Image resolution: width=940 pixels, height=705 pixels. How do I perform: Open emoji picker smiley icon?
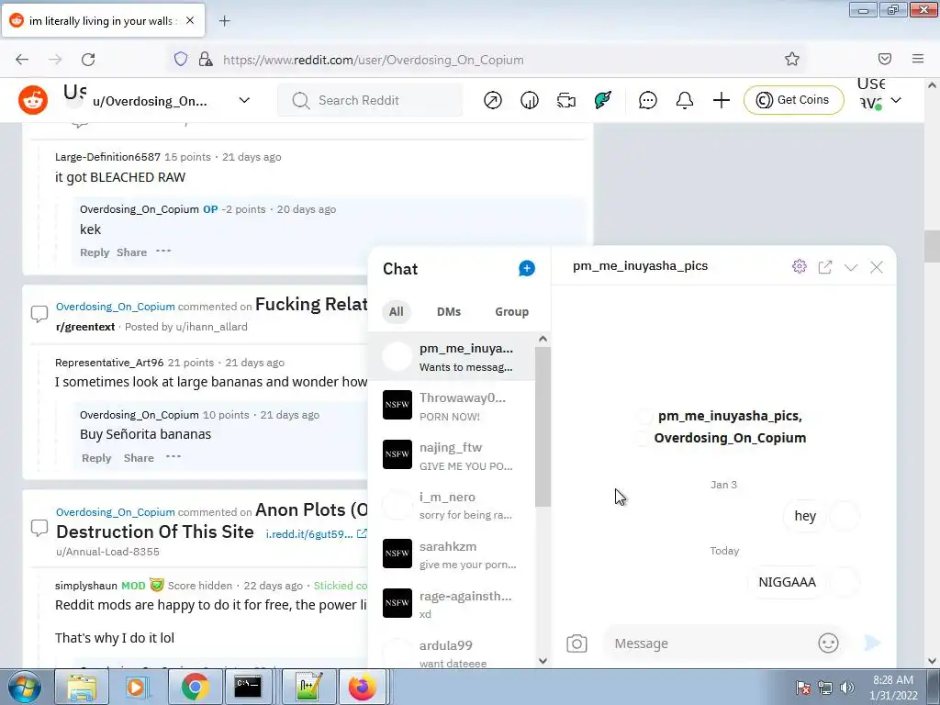click(x=828, y=643)
